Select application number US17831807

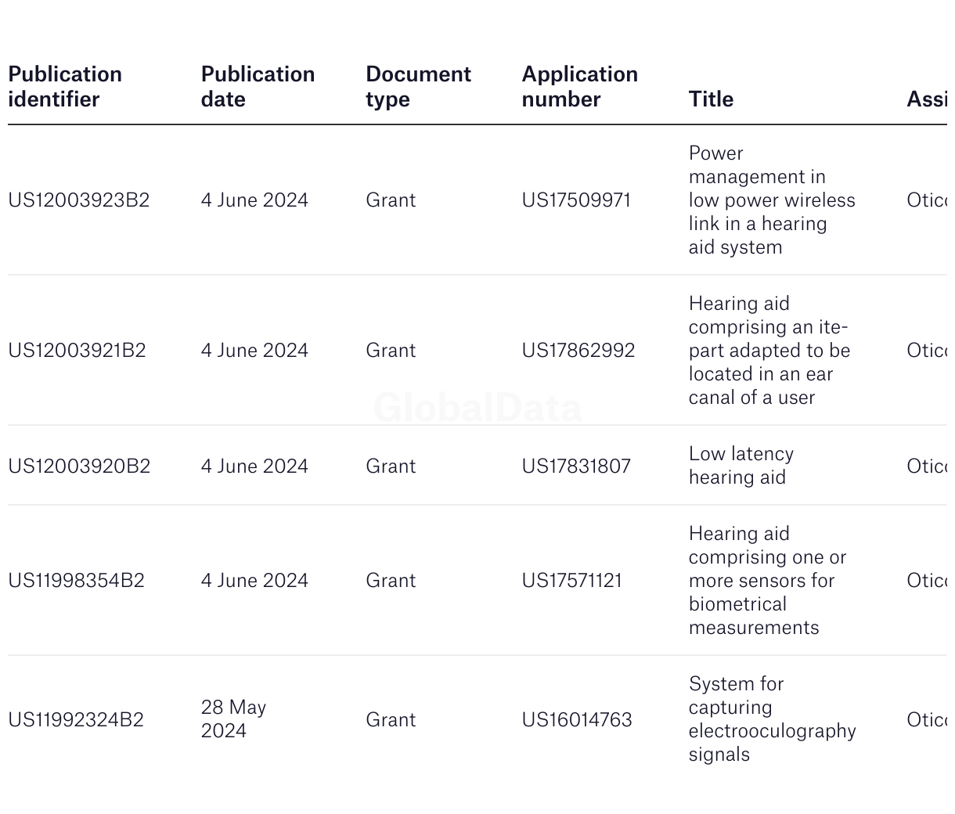[576, 466]
